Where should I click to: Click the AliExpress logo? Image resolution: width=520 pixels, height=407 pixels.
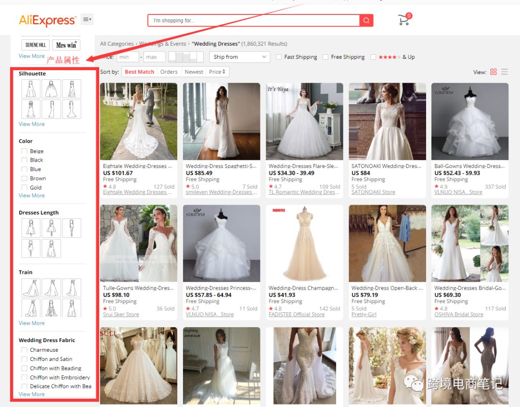47,20
